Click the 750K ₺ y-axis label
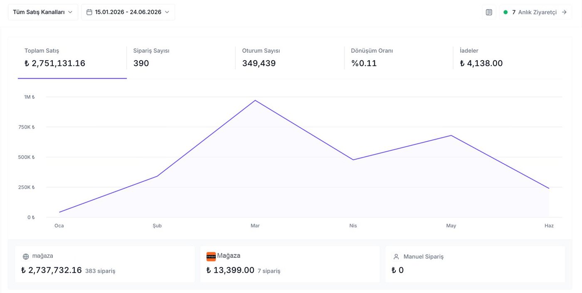582x293 pixels. [x=27, y=127]
